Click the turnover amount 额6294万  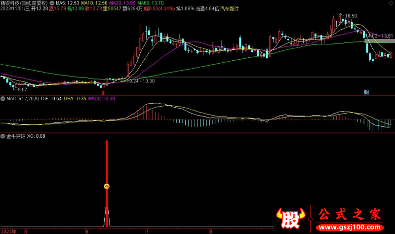click(x=132, y=8)
